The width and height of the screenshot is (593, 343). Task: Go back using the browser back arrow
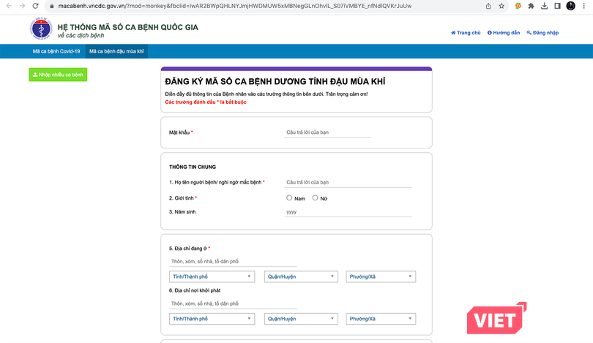[x=9, y=6]
